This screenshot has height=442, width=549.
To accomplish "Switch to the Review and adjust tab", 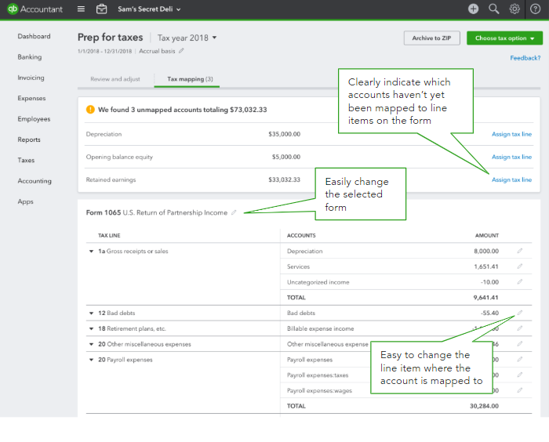I will (115, 79).
